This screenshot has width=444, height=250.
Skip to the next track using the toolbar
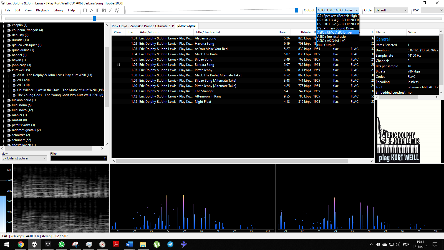tap(110, 10)
